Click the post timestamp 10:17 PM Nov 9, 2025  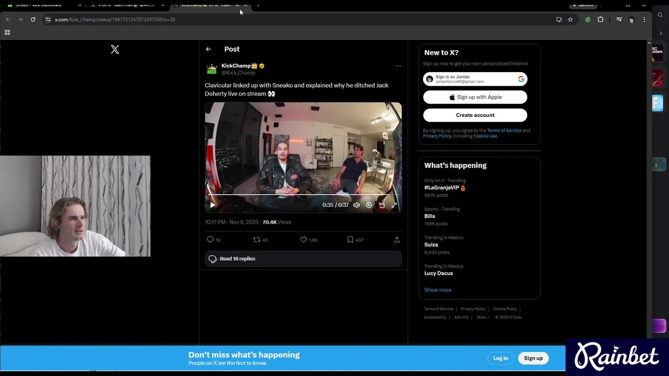(x=232, y=222)
